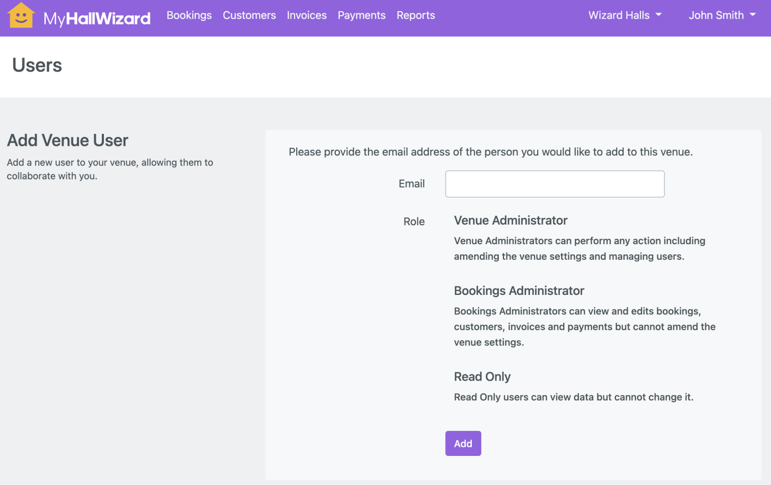
Task: Select the Read Only role
Action: pyautogui.click(x=482, y=377)
